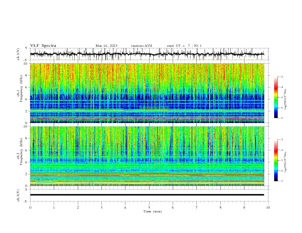Click the '-3' tick on ch.1 colorbar
The image size is (302, 233).
[281, 77]
